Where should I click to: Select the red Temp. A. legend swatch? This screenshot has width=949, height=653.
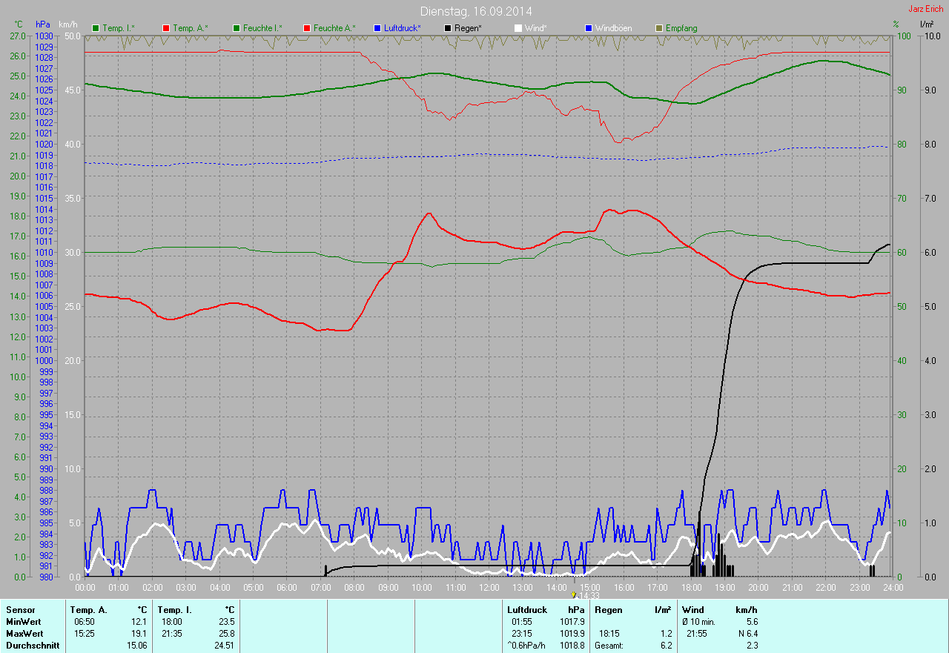(166, 28)
